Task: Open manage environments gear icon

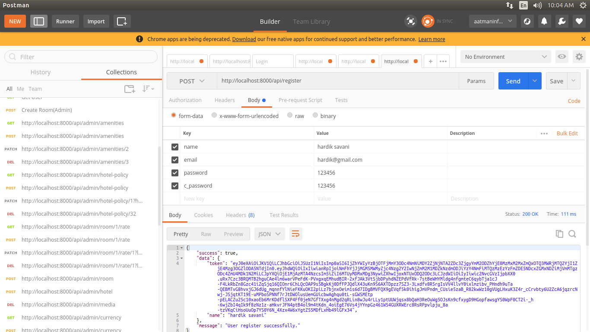Action: tap(579, 57)
